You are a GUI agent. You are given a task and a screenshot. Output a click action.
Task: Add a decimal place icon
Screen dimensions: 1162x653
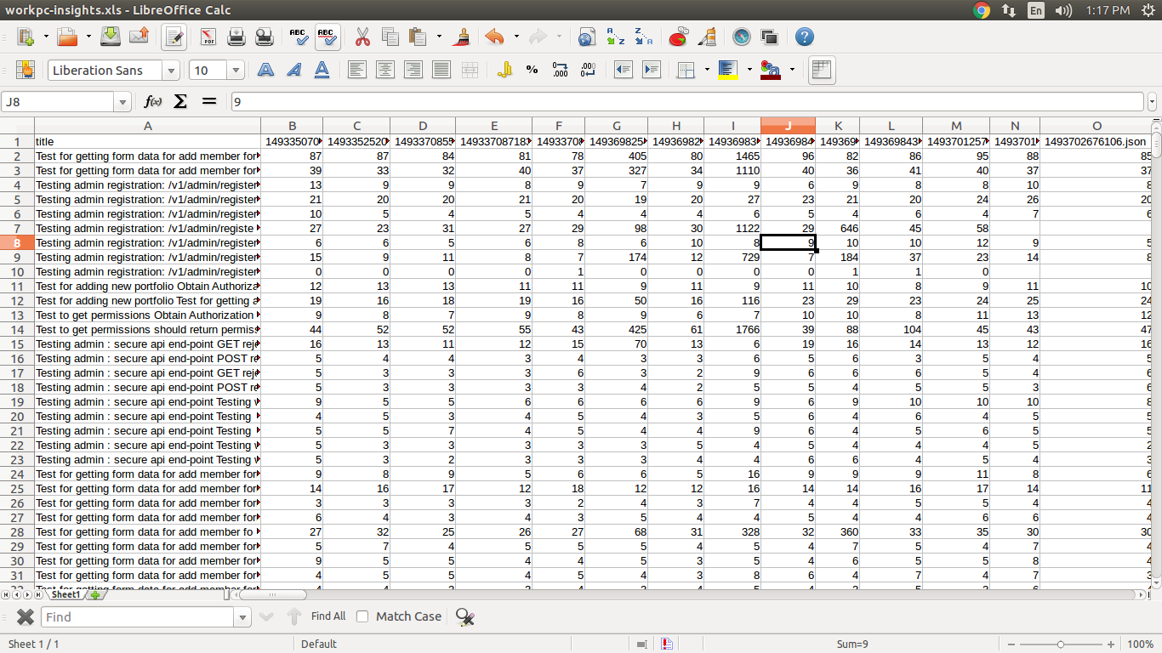point(560,71)
